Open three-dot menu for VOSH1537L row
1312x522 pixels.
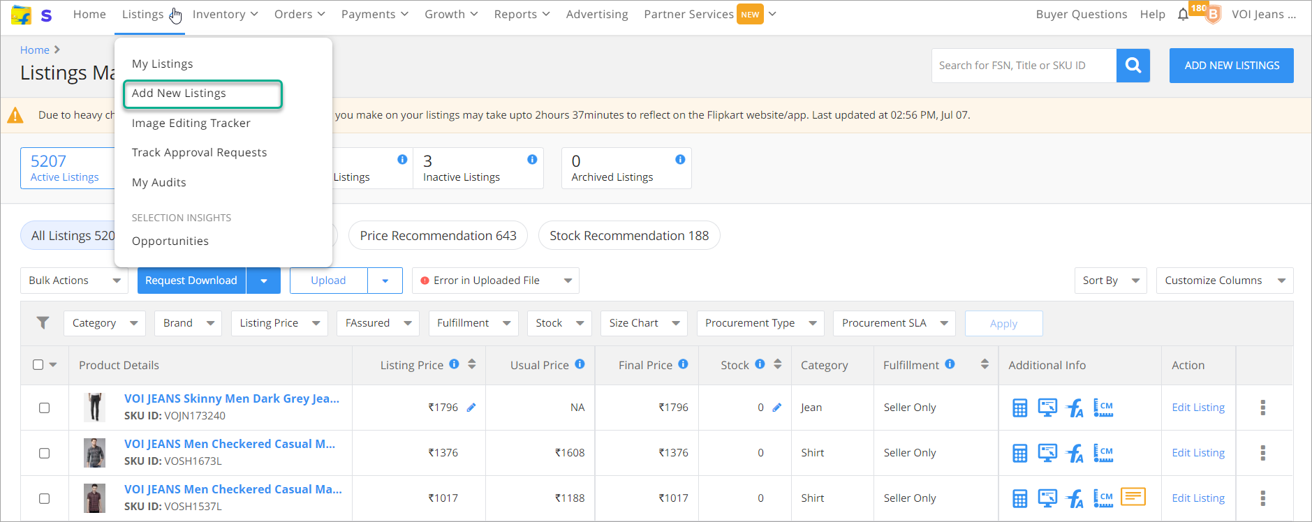click(1262, 498)
